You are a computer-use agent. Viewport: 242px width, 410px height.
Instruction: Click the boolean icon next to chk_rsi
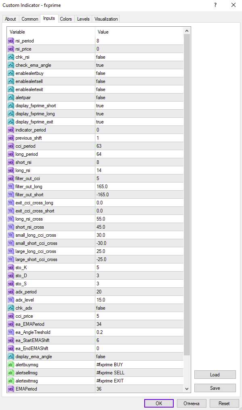pyautogui.click(x=11, y=57)
